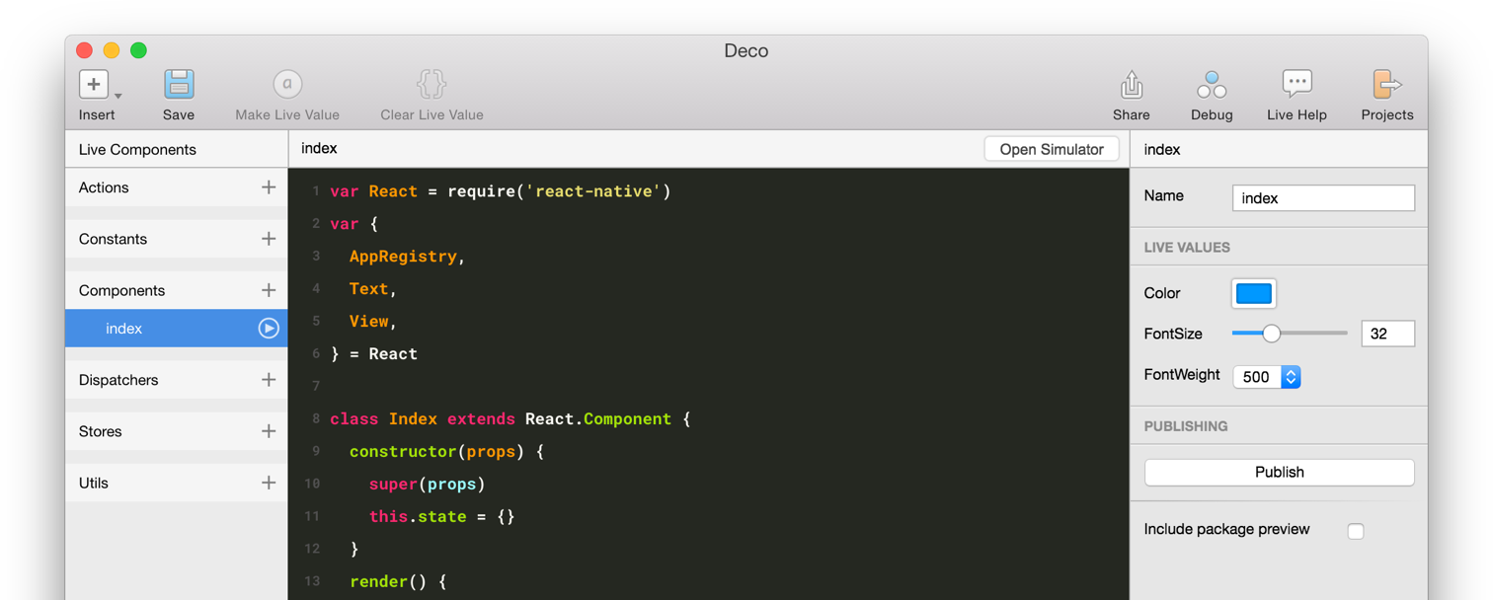Open the Insert dropdown arrow
The image size is (1493, 600).
click(118, 96)
